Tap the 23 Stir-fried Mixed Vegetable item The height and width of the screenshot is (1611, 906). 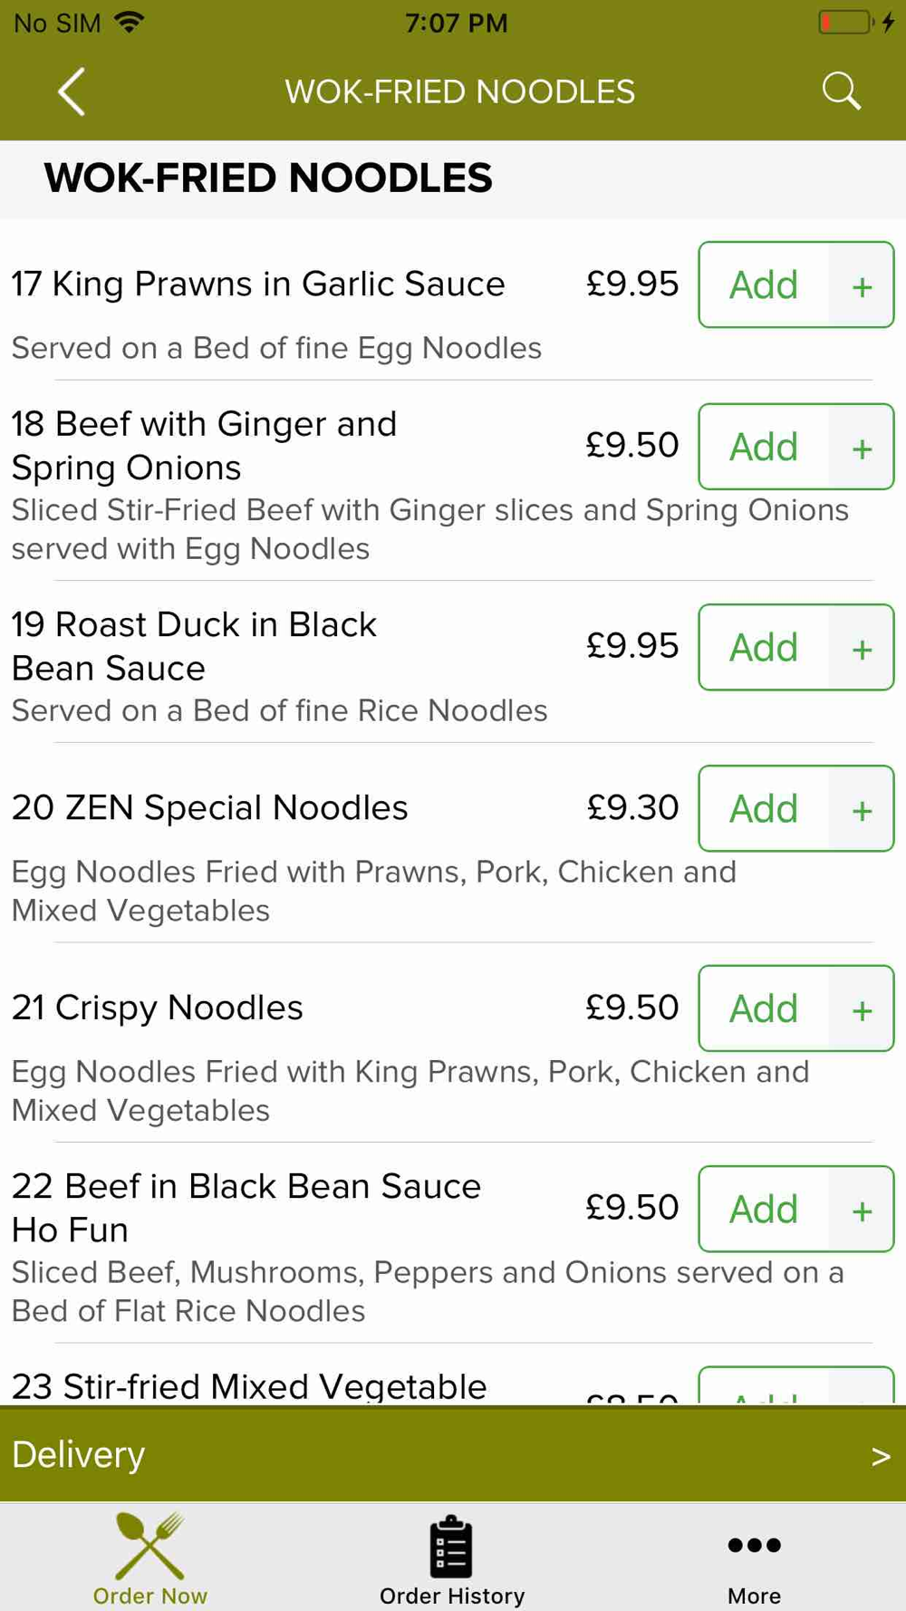[249, 1386]
